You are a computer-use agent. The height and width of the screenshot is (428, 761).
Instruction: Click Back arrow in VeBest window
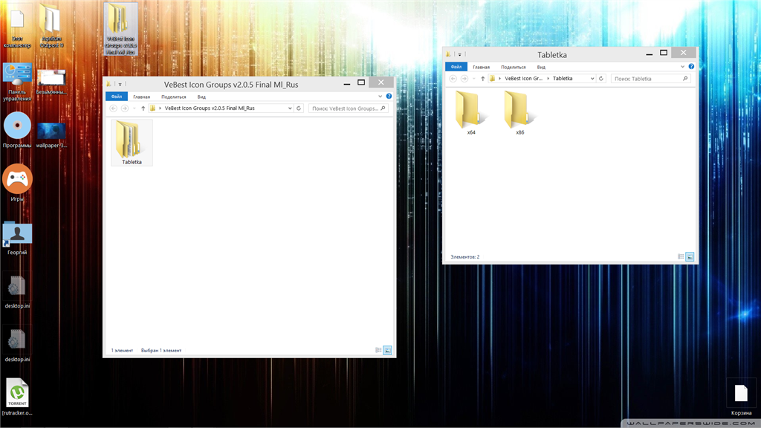point(114,108)
